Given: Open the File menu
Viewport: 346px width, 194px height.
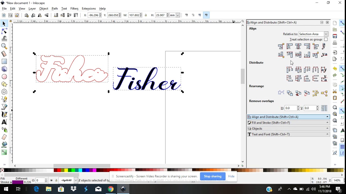Looking at the screenshot, I should point(4,9).
